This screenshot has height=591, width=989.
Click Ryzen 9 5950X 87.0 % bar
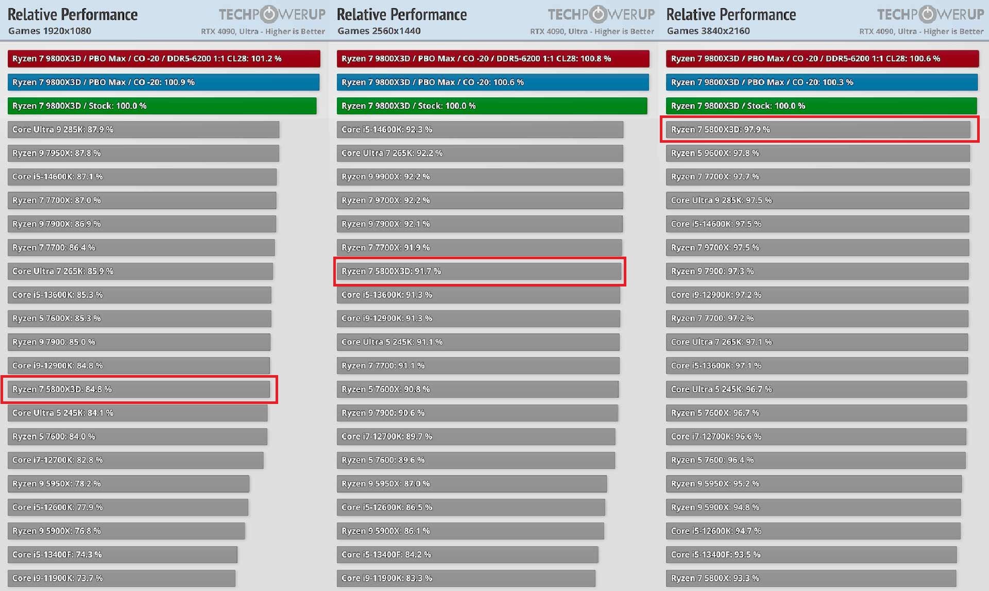coord(471,484)
